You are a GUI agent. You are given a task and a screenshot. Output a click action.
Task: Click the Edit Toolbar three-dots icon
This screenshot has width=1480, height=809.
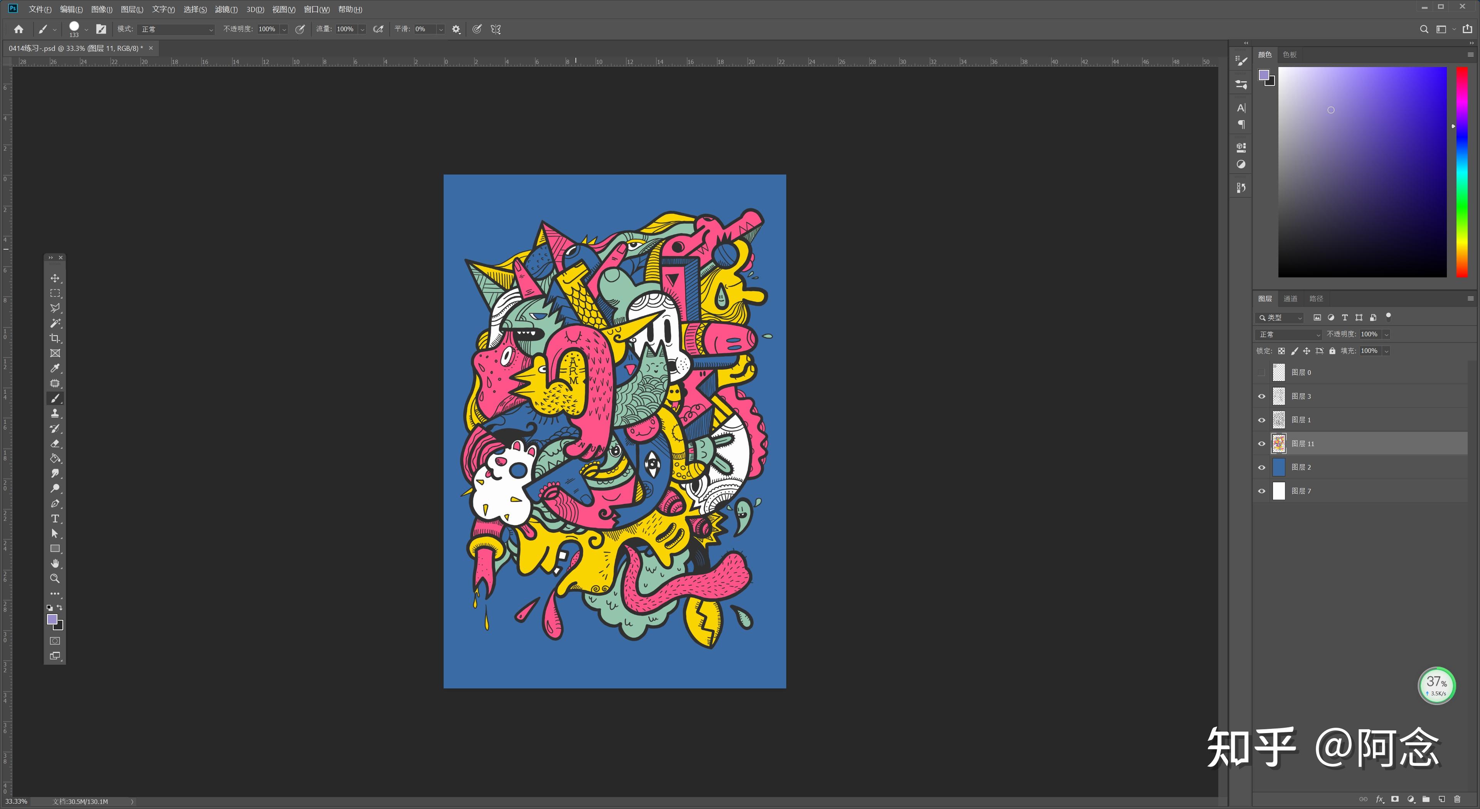pyautogui.click(x=55, y=594)
